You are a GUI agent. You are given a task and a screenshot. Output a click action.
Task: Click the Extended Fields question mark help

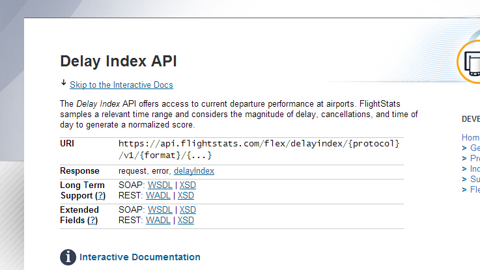pyautogui.click(x=92, y=221)
